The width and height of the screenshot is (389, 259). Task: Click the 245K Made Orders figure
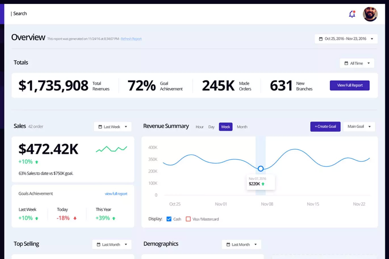tap(218, 86)
